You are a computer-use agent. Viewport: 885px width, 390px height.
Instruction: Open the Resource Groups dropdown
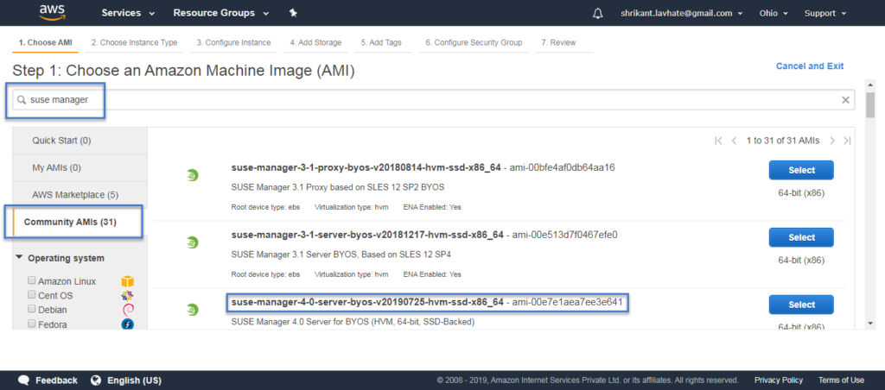pos(220,13)
